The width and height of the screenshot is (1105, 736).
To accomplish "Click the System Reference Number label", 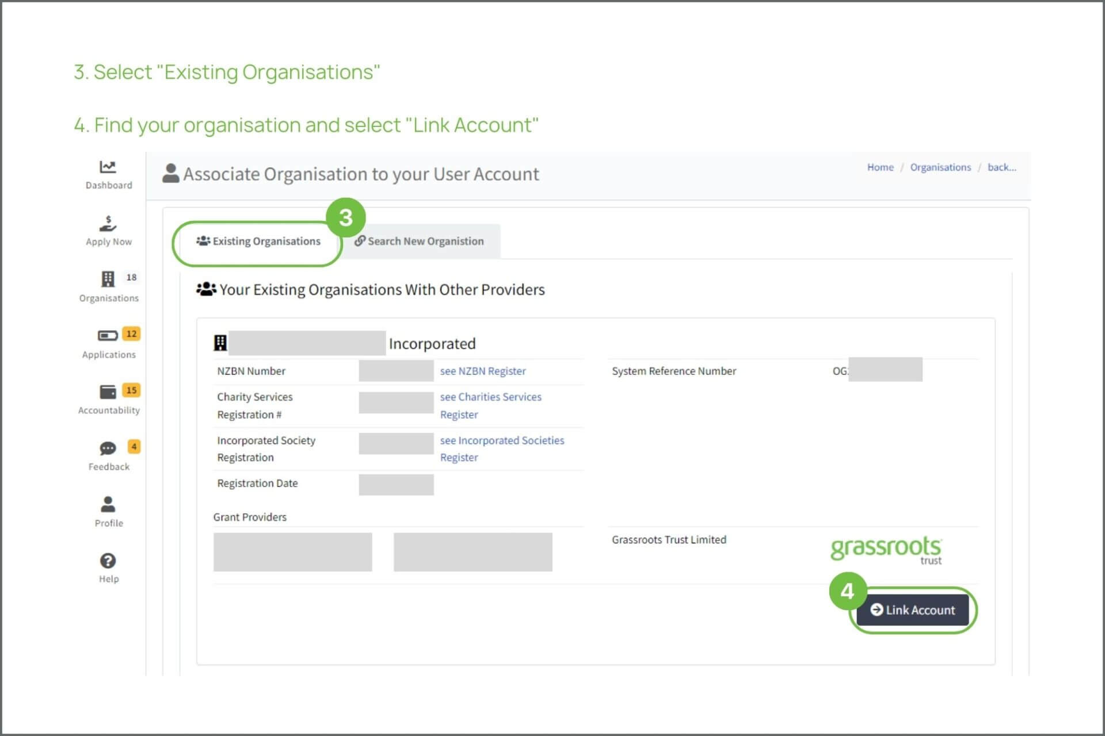I will 674,371.
